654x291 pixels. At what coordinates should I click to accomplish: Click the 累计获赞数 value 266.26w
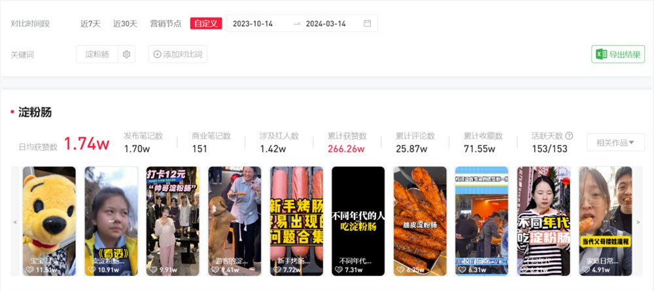346,149
